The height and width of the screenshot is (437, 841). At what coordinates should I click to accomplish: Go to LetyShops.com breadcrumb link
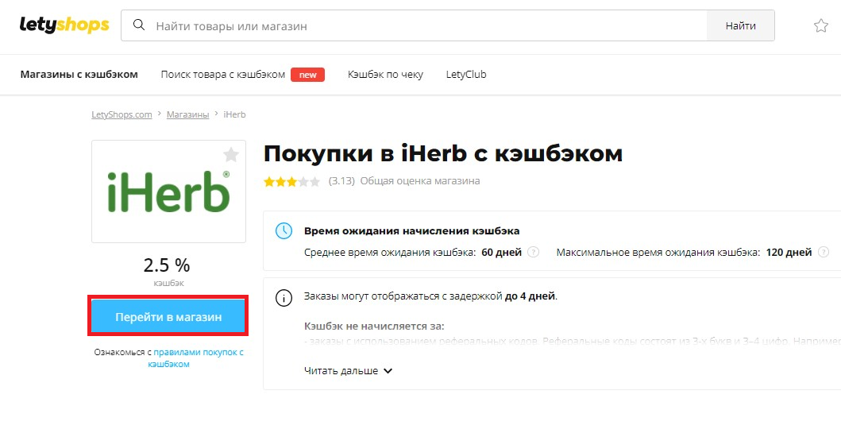click(x=122, y=114)
